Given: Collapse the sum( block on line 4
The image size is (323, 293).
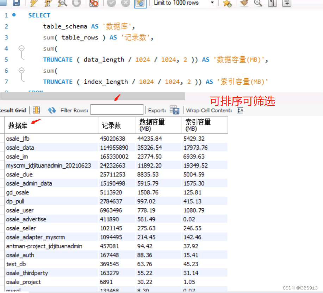Looking at the screenshot, I should pyautogui.click(x=21, y=48).
